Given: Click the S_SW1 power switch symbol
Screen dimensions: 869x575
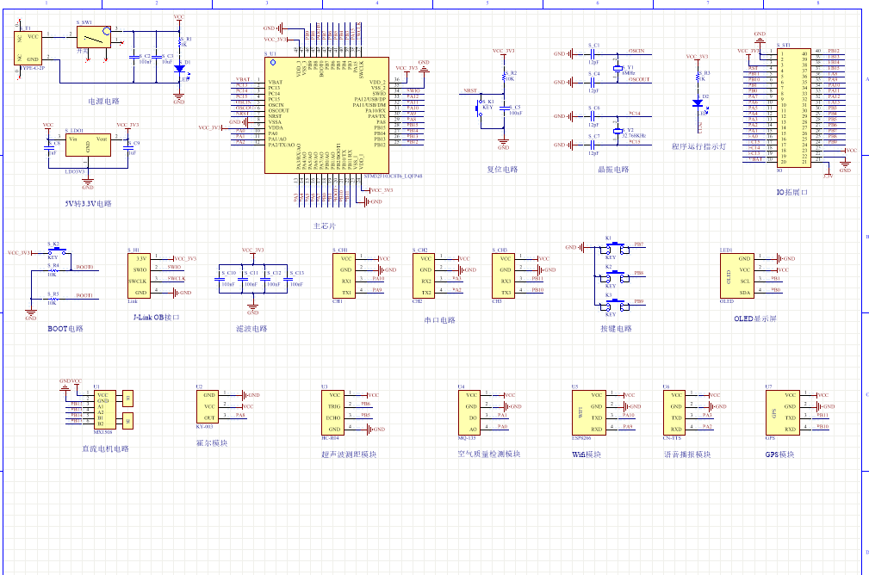Looking at the screenshot, I should point(94,37).
